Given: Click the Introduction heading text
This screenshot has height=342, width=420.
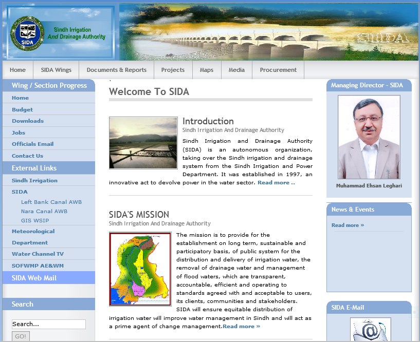Looking at the screenshot, I should tap(208, 121).
